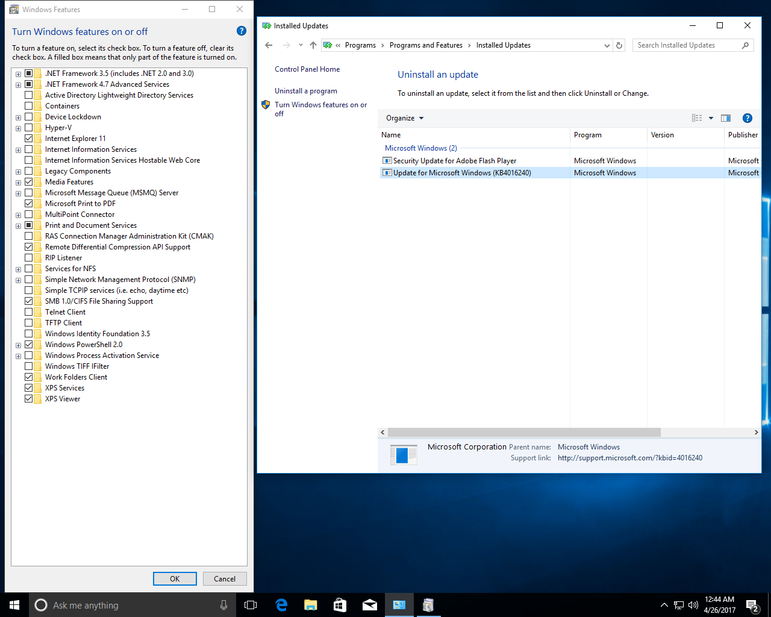Screen dimensions: 771x617
Task: Click Uninstall a program link
Action: click(x=306, y=91)
